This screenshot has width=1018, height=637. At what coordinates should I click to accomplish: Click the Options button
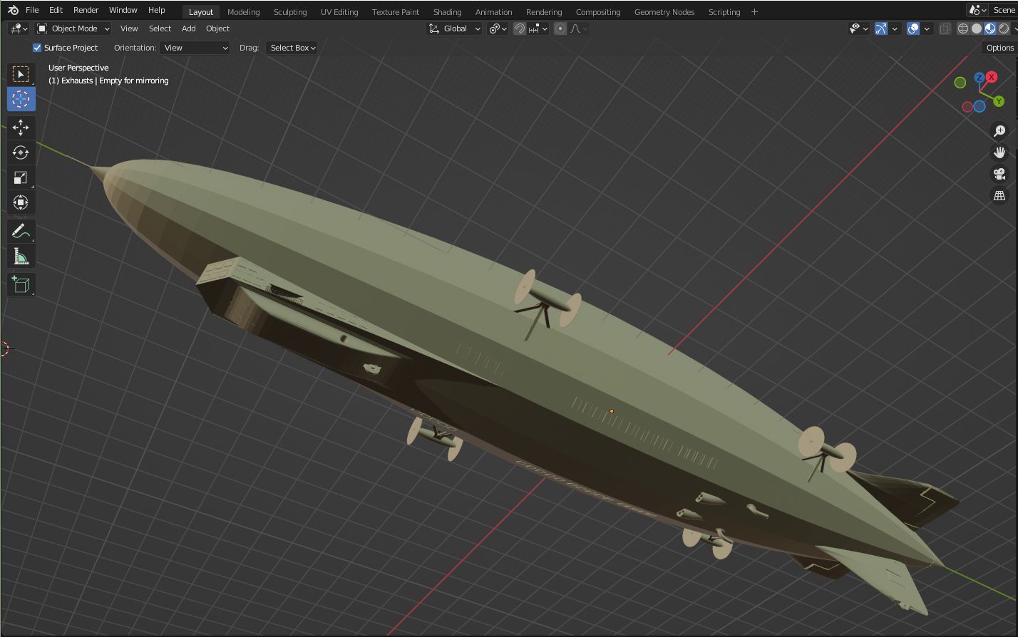[x=999, y=48]
